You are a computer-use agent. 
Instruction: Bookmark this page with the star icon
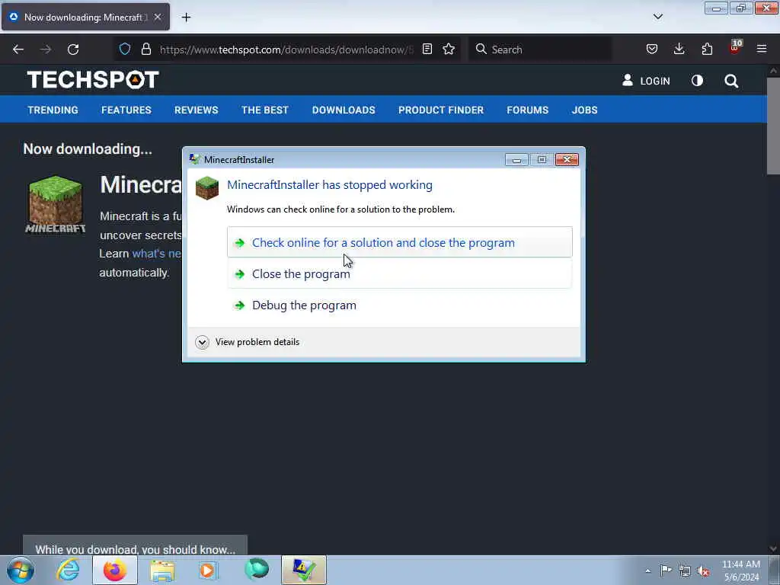(x=449, y=49)
